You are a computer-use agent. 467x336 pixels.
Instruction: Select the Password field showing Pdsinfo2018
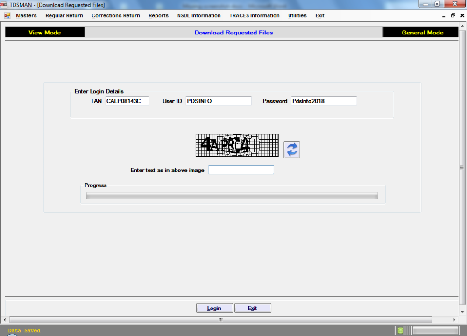tap(324, 101)
